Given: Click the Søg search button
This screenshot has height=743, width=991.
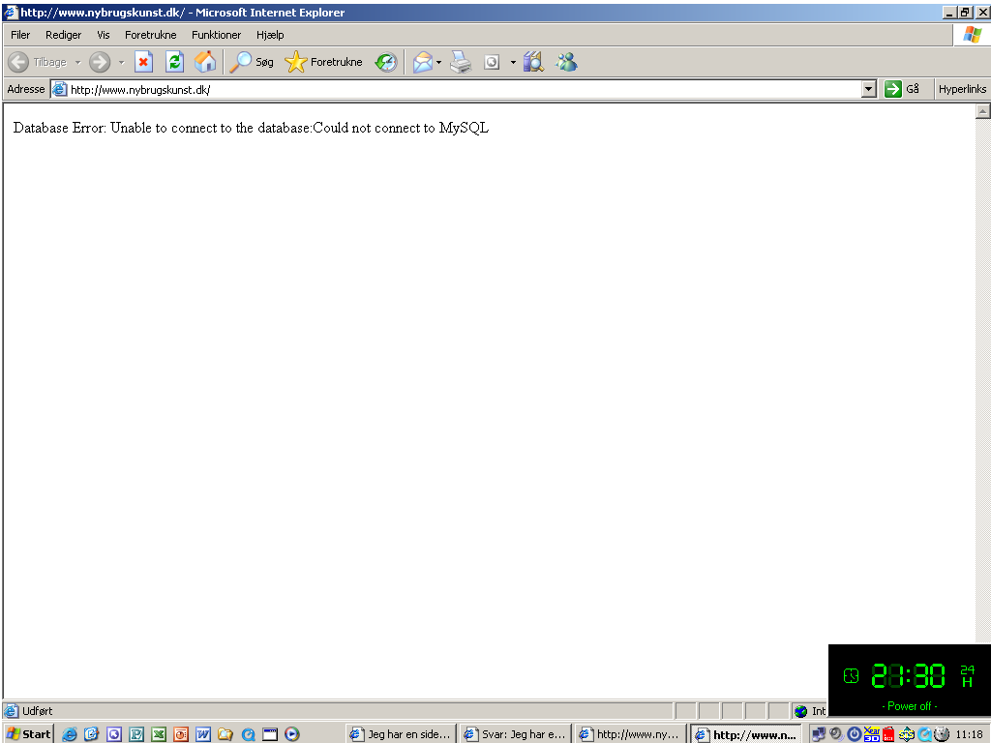Looking at the screenshot, I should tap(253, 62).
